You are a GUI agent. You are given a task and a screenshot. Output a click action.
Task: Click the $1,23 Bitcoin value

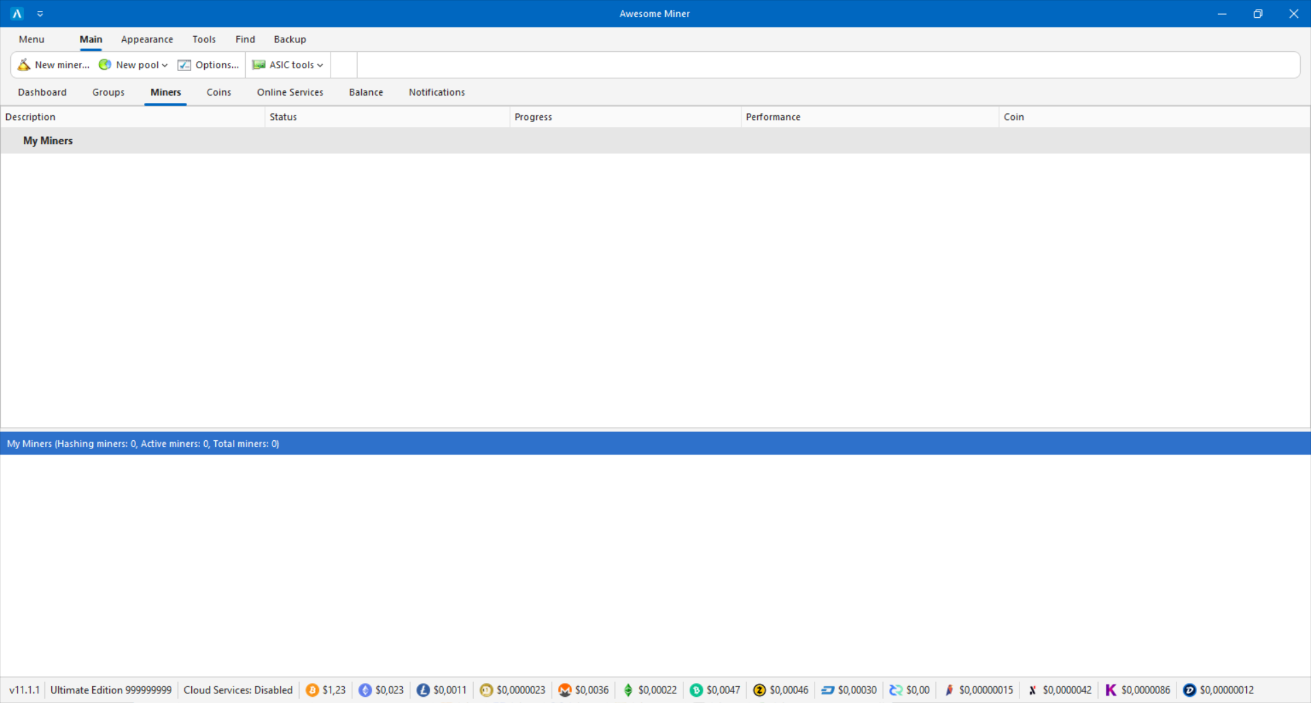click(334, 690)
